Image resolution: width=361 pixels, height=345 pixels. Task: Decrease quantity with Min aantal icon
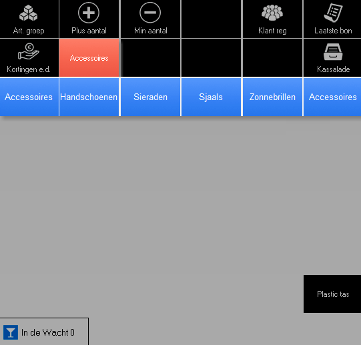point(150,13)
